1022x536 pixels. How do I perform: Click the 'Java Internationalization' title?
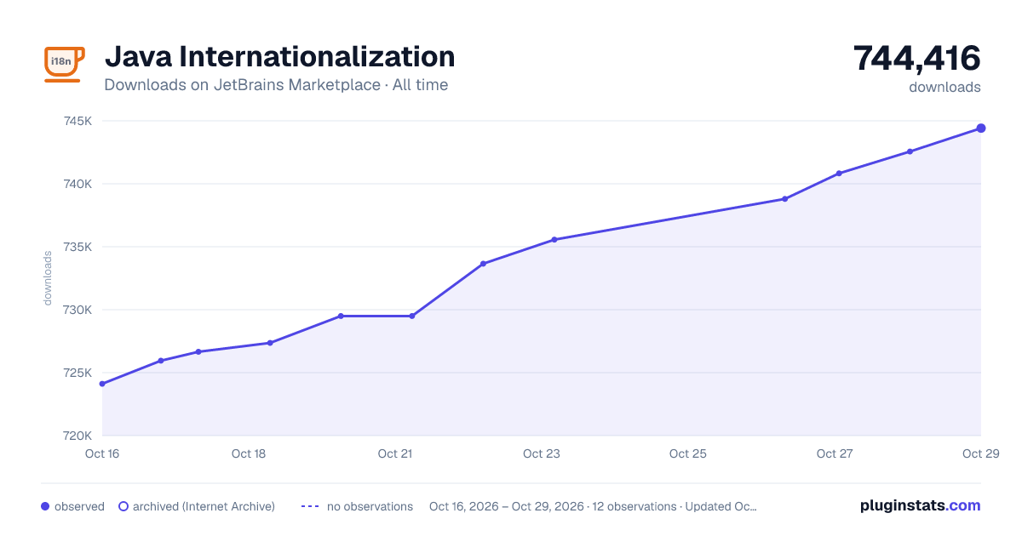click(279, 57)
